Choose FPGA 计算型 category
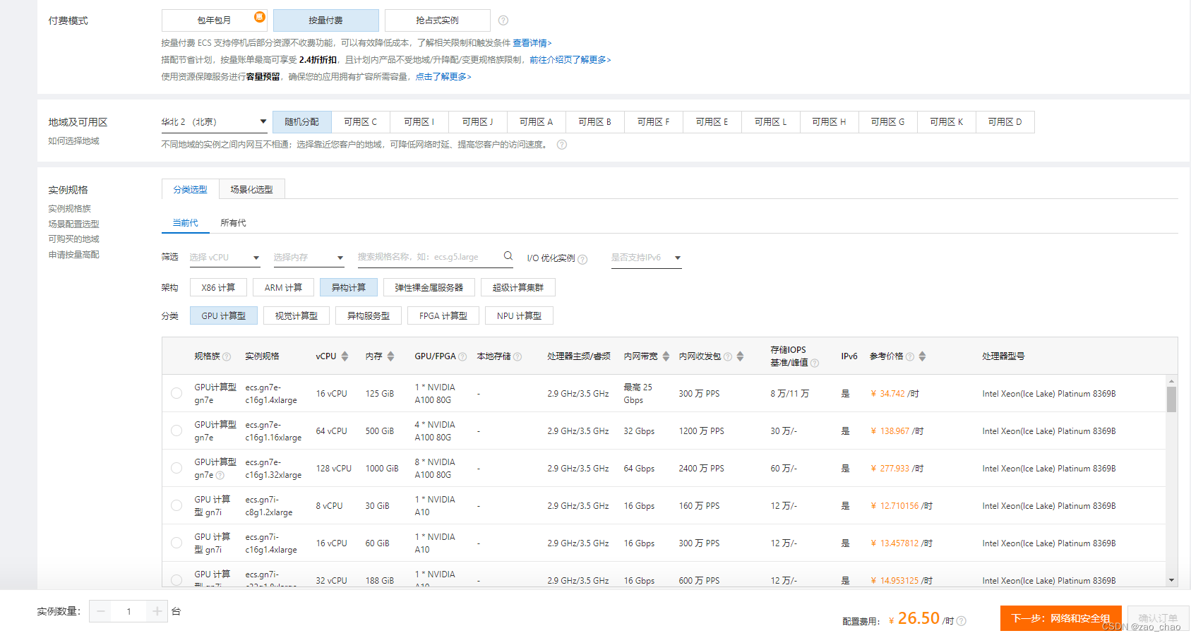This screenshot has width=1191, height=638. pos(443,315)
